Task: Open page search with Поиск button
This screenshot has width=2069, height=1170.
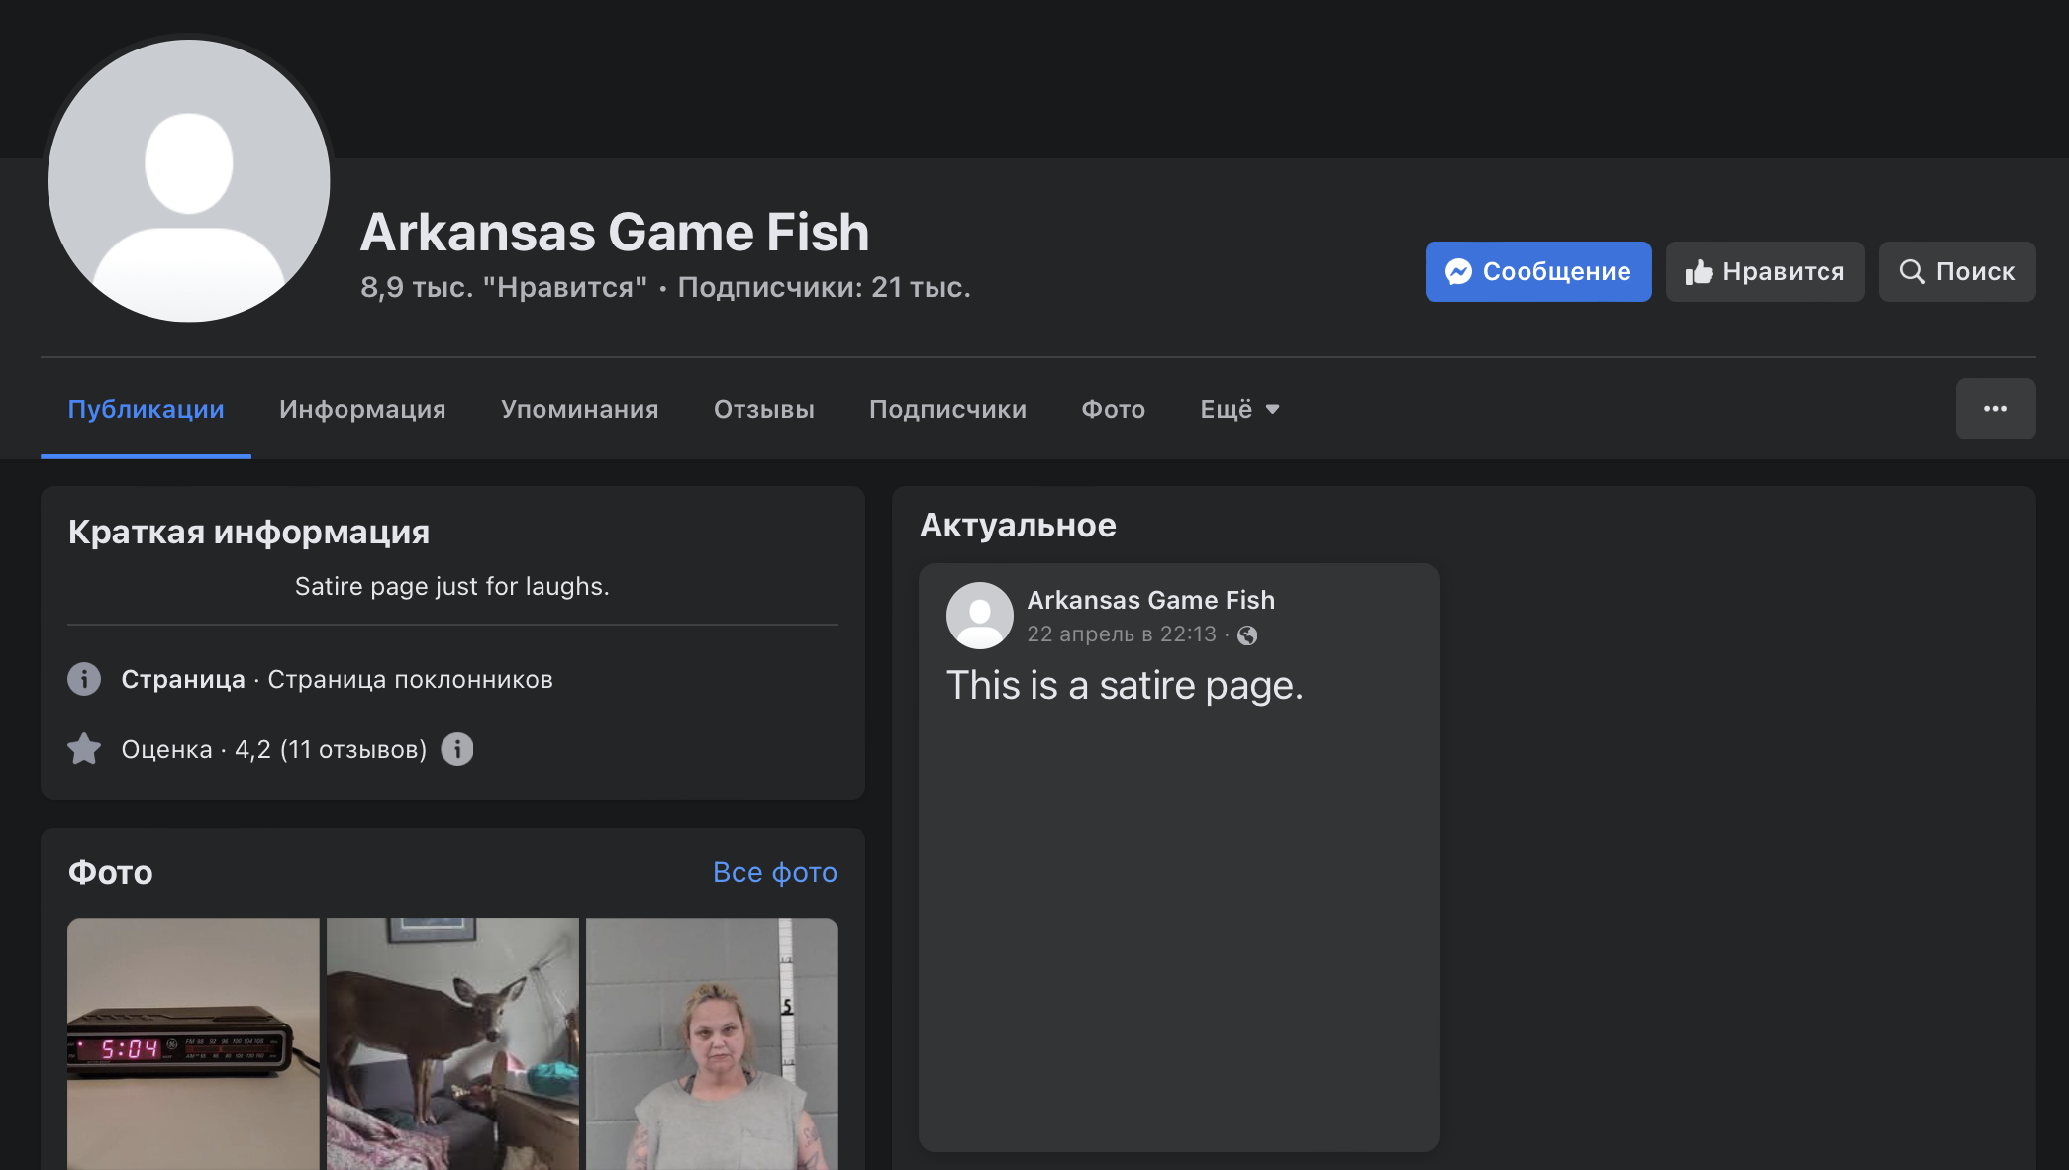Action: tap(1957, 271)
